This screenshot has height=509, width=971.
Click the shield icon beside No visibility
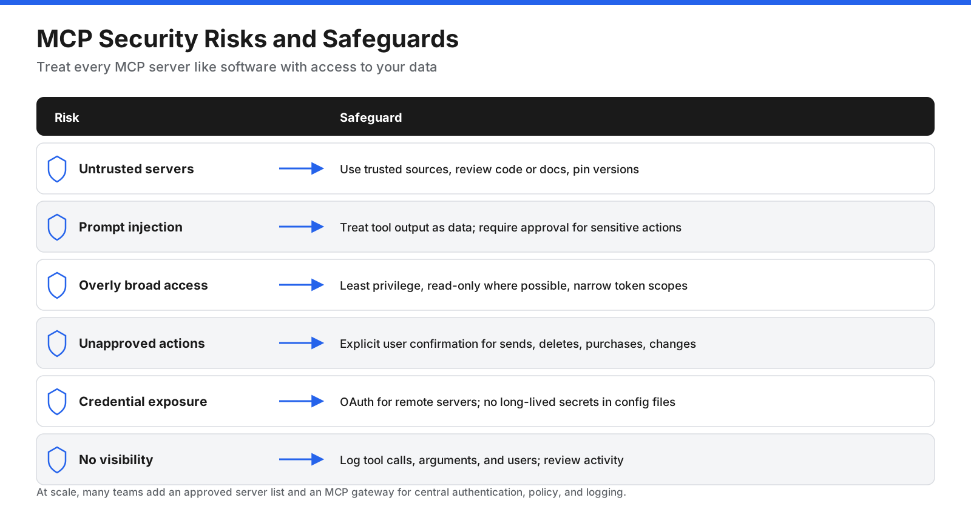57,460
